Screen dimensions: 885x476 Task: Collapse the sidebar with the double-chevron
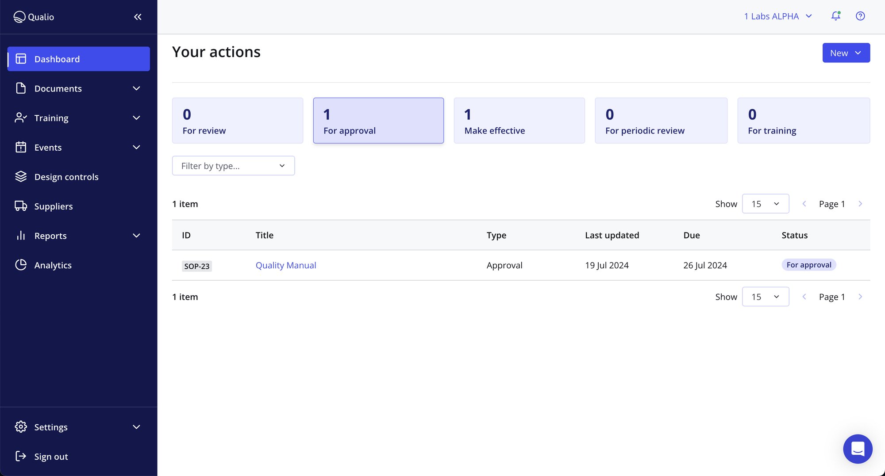click(x=137, y=17)
